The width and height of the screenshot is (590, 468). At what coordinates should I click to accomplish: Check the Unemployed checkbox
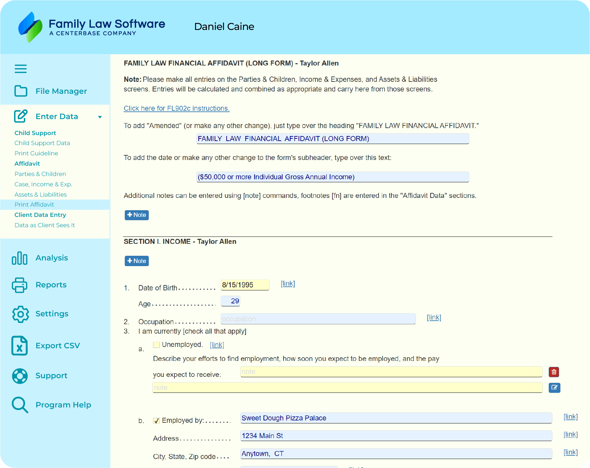tap(156, 345)
